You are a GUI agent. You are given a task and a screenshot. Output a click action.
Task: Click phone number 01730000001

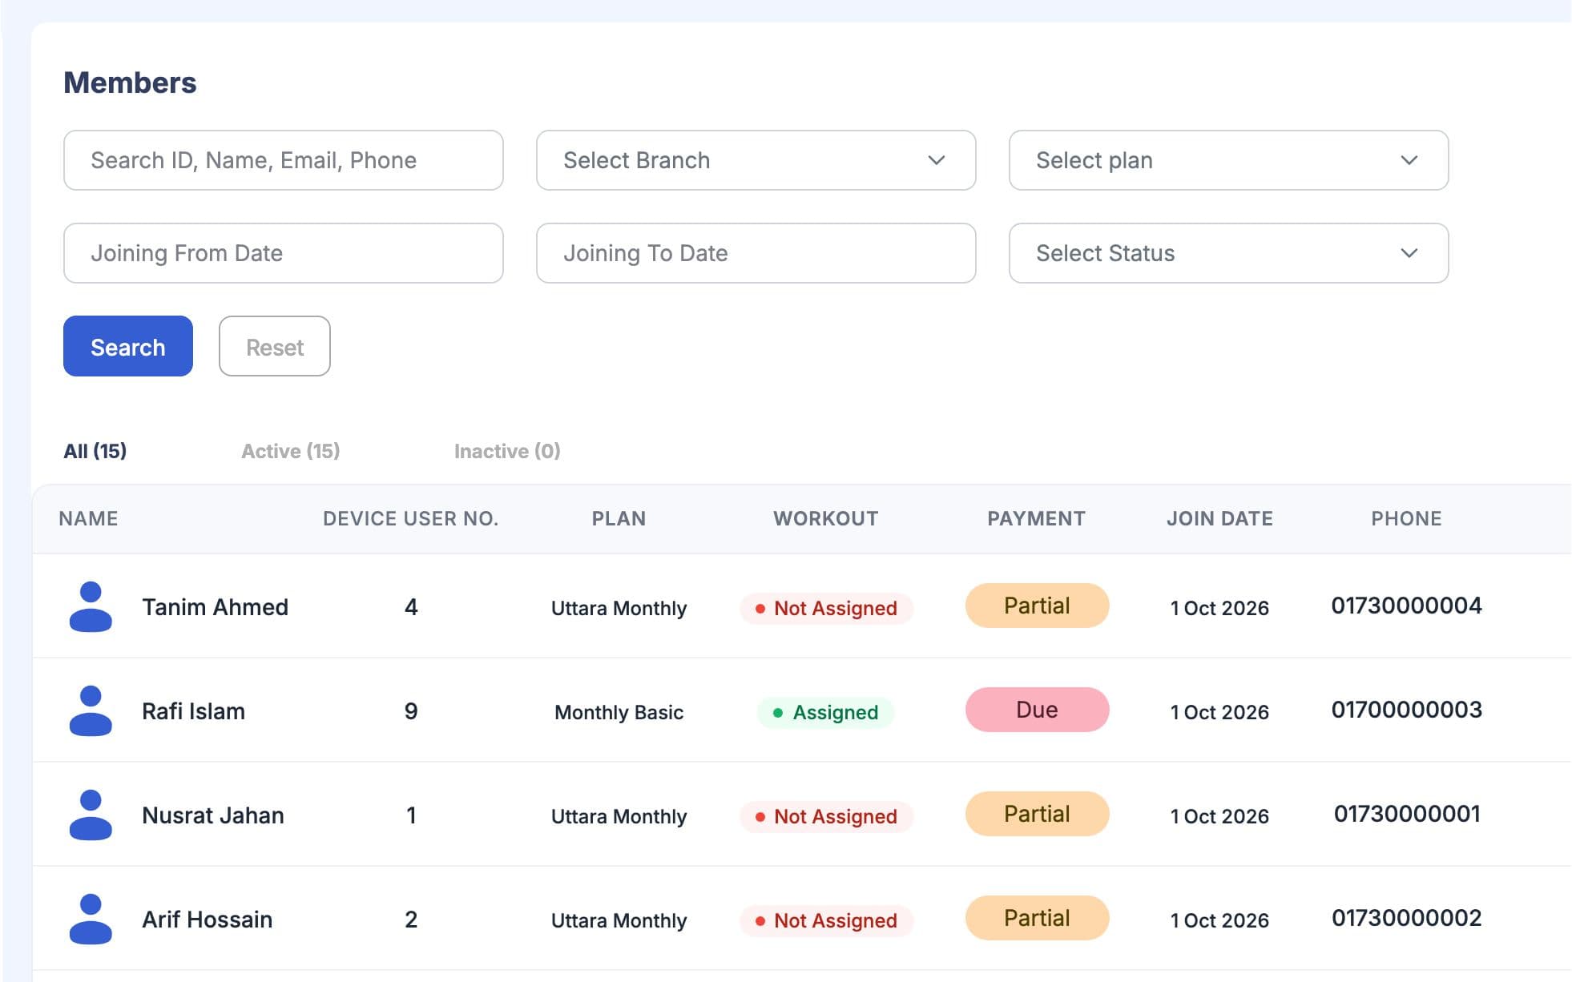tap(1406, 814)
